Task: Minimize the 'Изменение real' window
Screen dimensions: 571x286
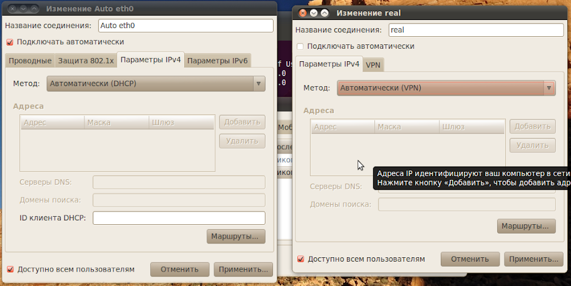Action: 314,13
